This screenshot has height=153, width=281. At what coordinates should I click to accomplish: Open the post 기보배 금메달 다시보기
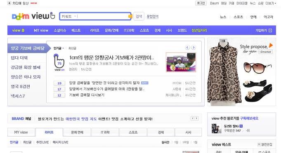click(87, 95)
